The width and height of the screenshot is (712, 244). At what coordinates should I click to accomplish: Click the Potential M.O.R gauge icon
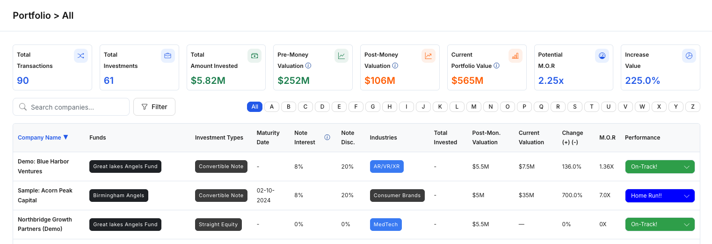click(602, 56)
